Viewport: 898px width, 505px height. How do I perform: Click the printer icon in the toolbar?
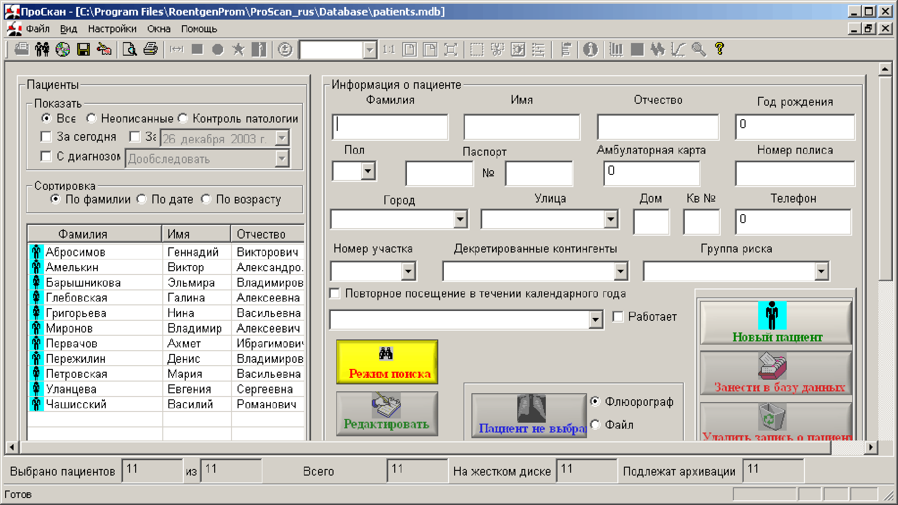point(151,49)
